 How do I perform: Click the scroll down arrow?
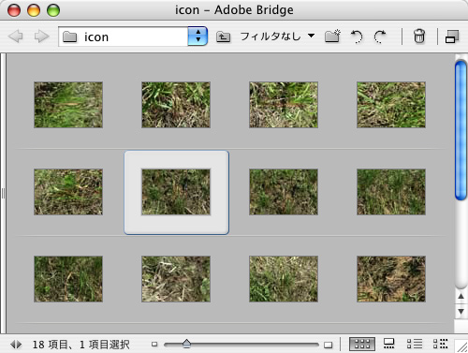(461, 311)
